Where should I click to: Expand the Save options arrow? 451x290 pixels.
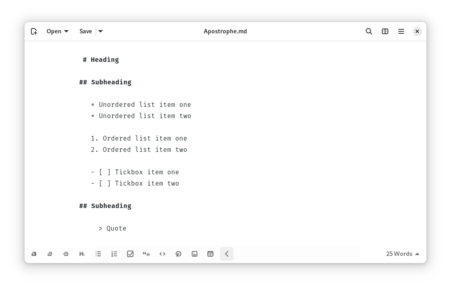[x=100, y=31]
